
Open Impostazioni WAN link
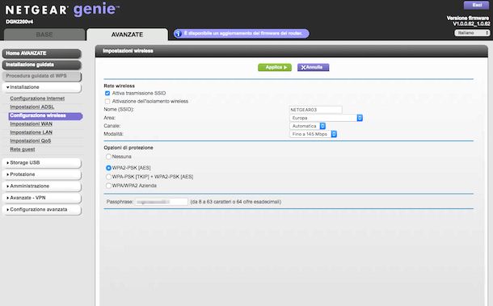click(32, 124)
